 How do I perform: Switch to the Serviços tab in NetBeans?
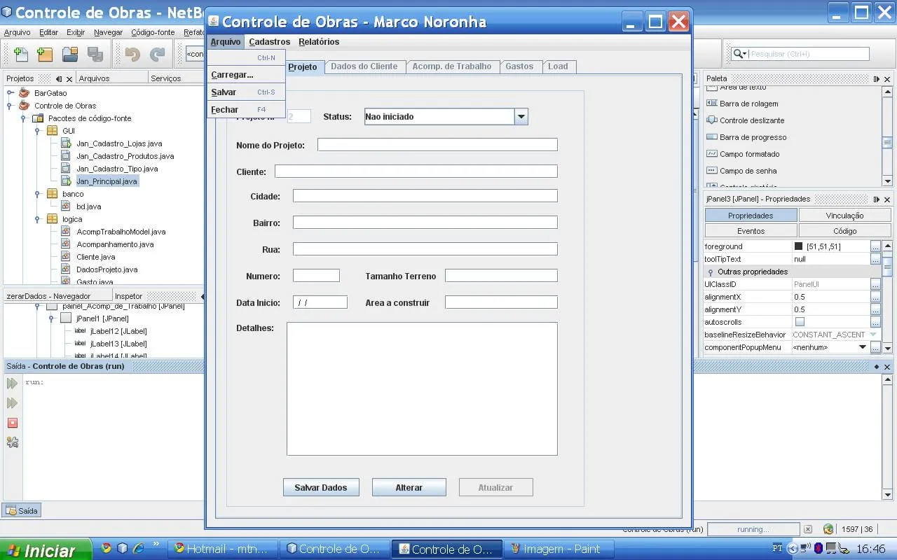tap(166, 78)
